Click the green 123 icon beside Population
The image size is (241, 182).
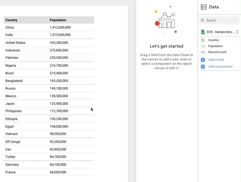point(203,46)
